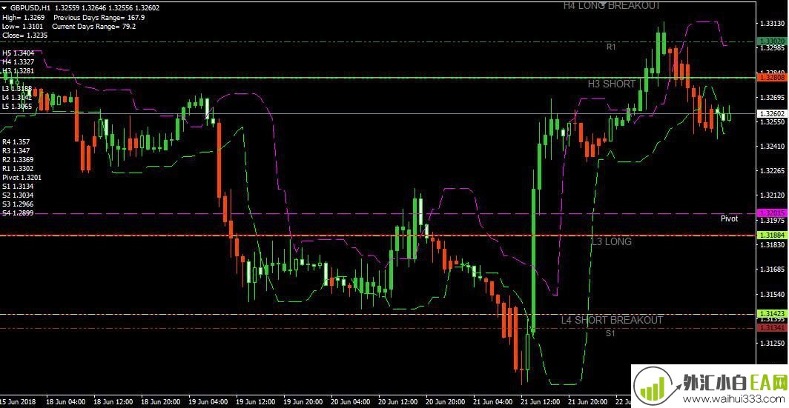789x408 pixels.
Task: Click the 'High= 1.3269' readout
Action: (24, 17)
